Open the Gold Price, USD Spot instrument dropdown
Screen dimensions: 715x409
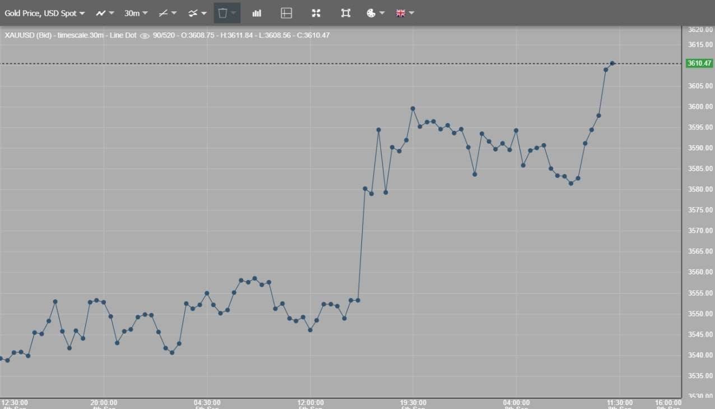click(x=45, y=13)
